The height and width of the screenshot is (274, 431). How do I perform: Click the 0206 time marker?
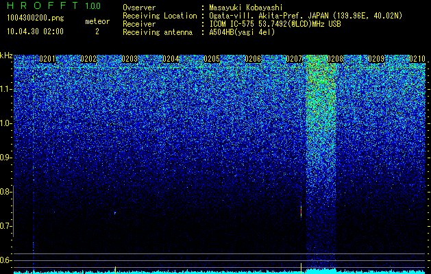(253, 59)
